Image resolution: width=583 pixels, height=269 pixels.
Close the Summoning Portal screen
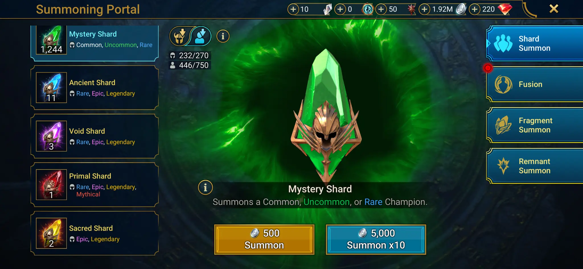pos(554,9)
